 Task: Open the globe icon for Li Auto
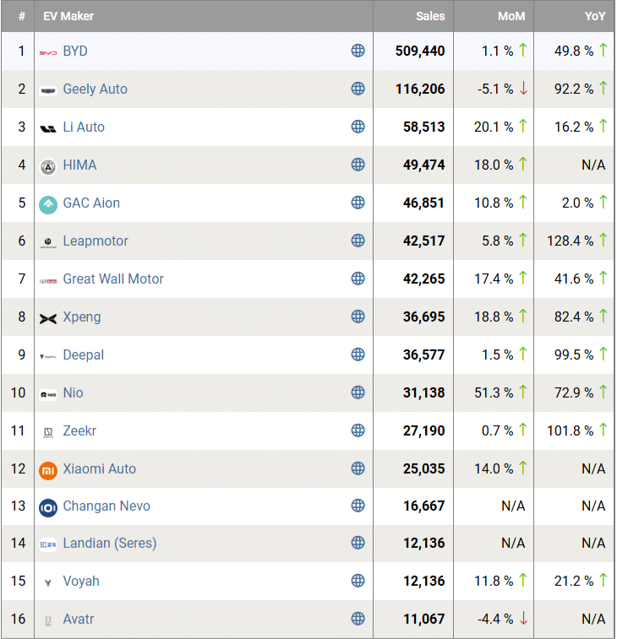[358, 127]
